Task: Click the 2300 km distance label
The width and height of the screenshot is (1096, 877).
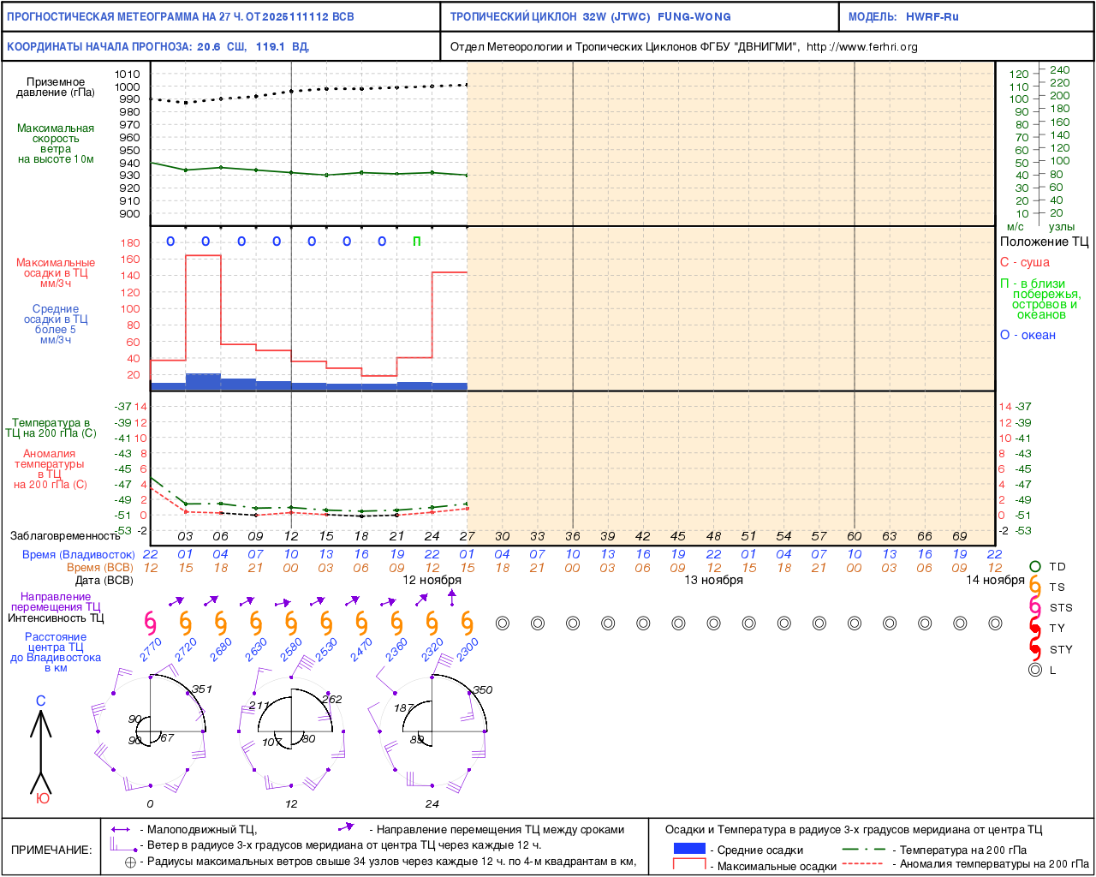Action: pyautogui.click(x=468, y=650)
